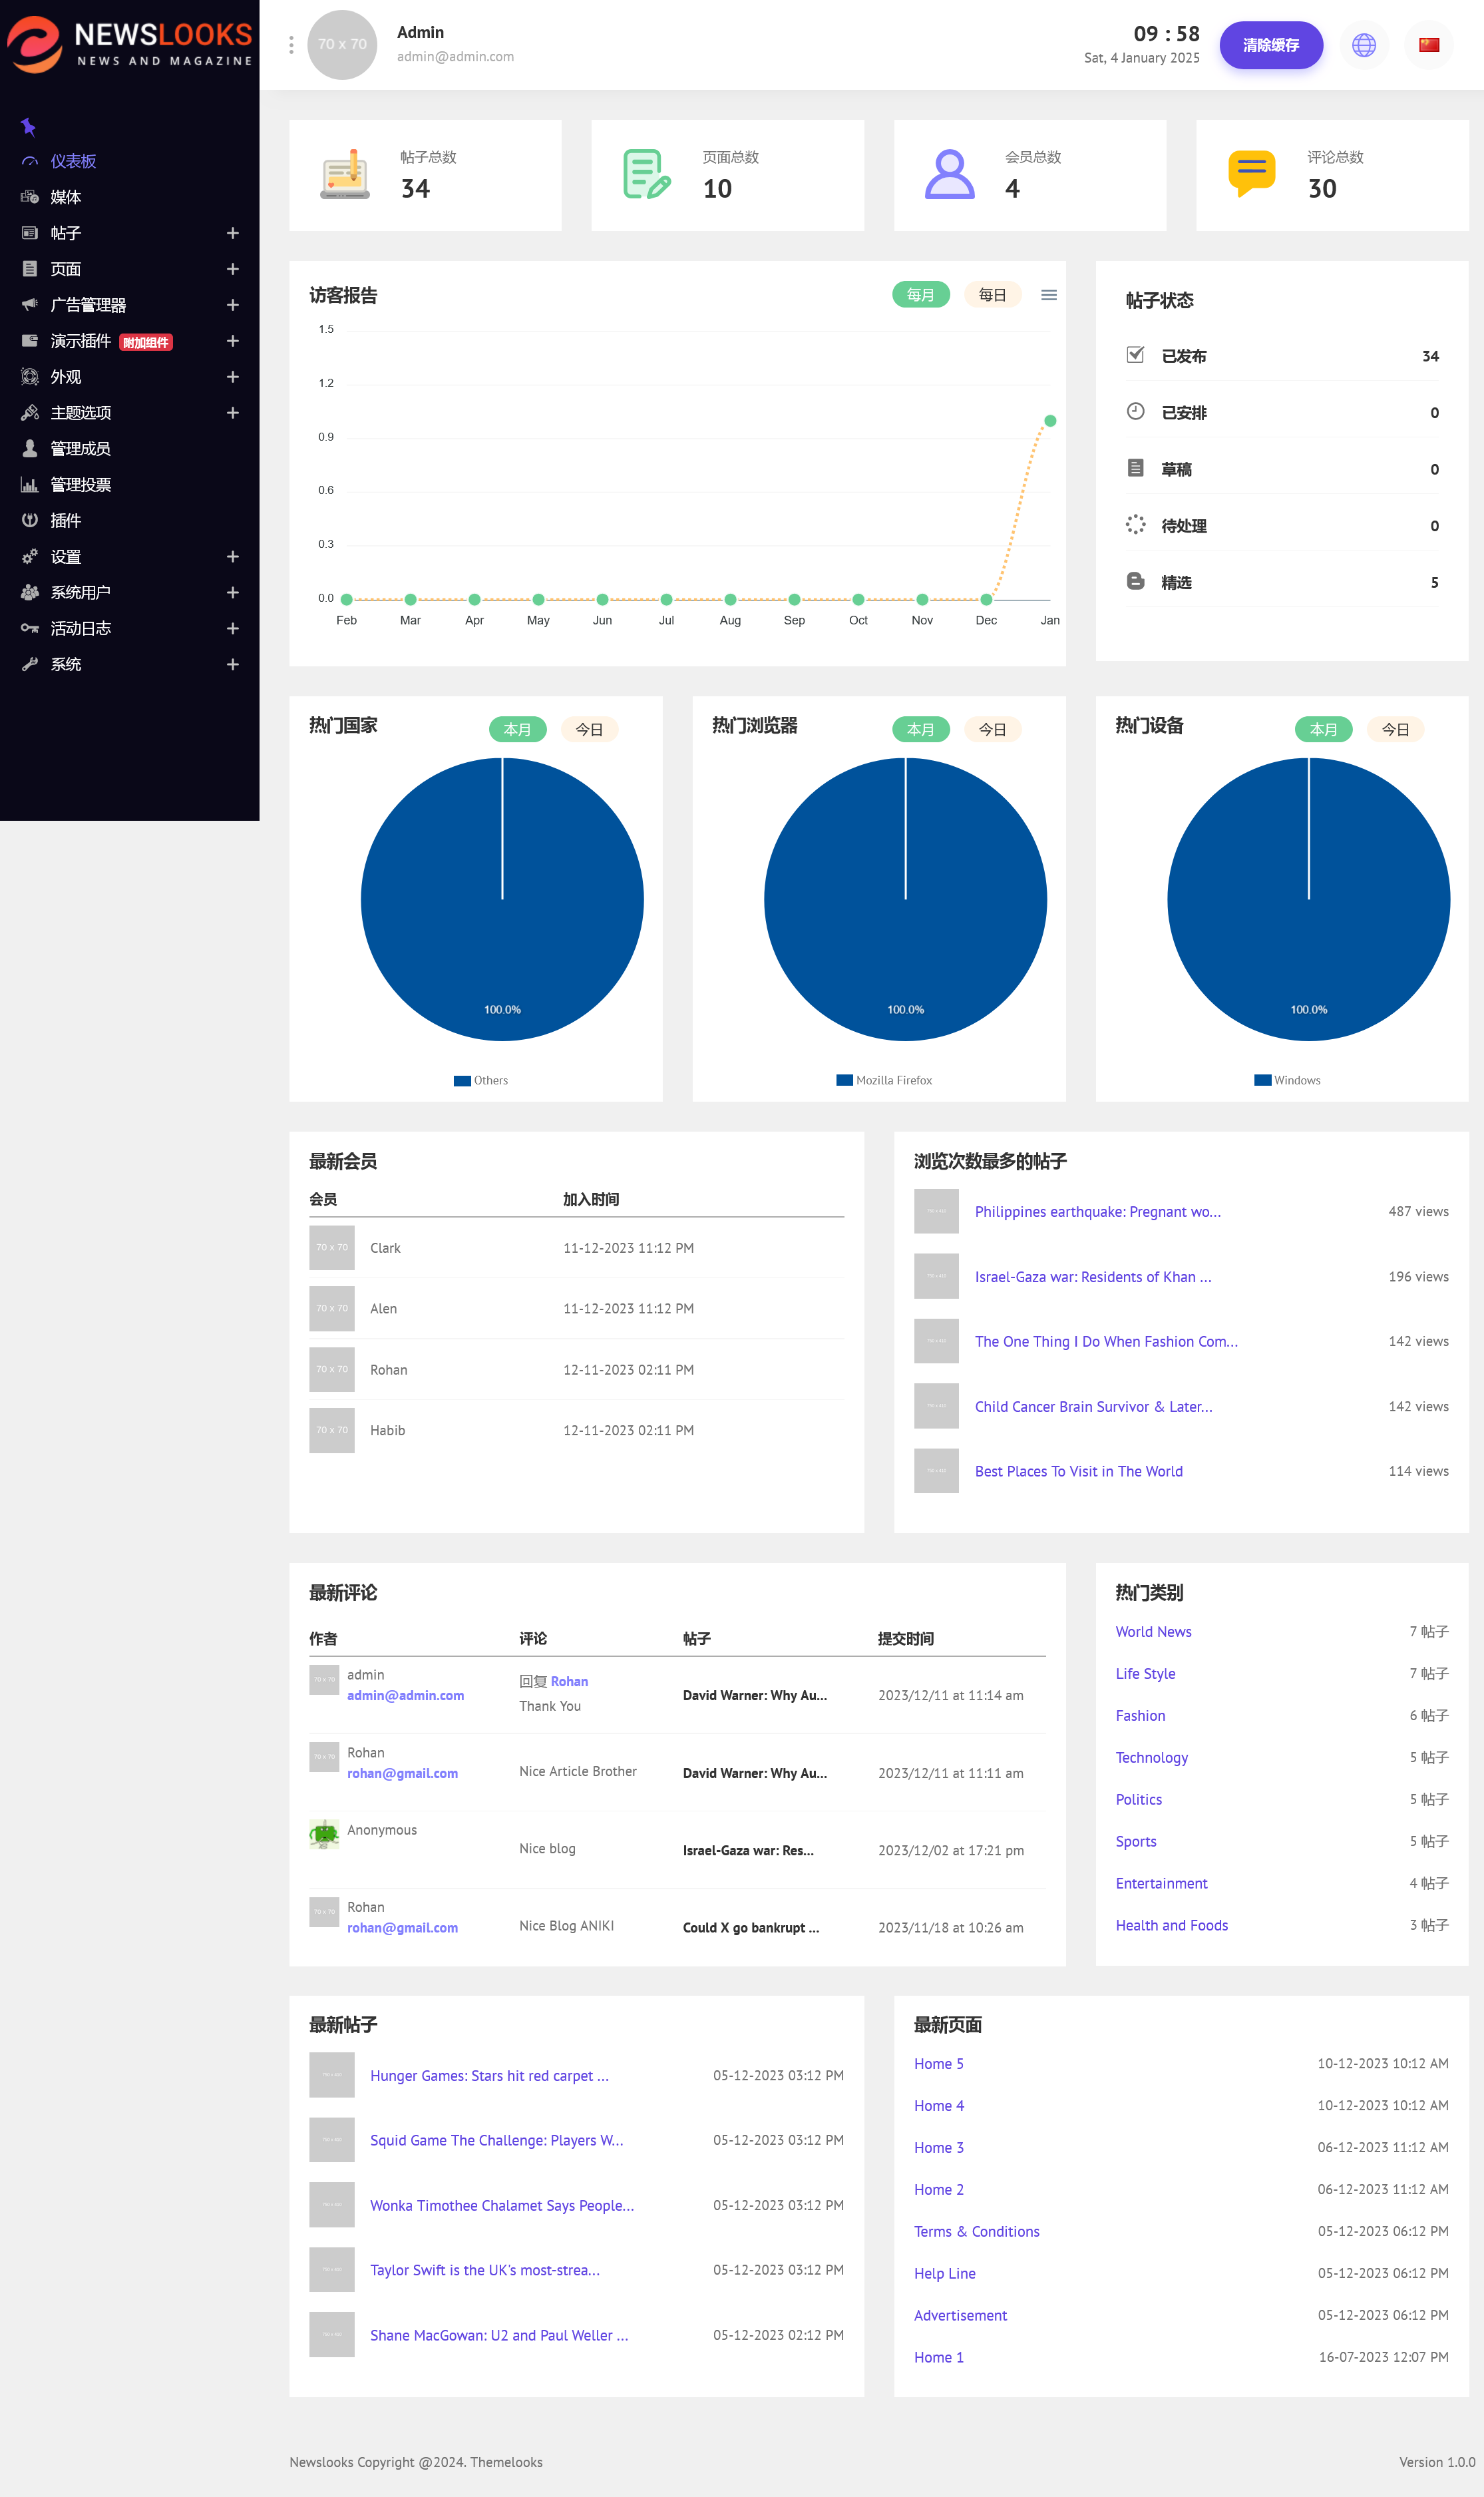Viewport: 1484px width, 2497px height.
Task: Click the 清除缓存 clear cache button
Action: (x=1270, y=45)
